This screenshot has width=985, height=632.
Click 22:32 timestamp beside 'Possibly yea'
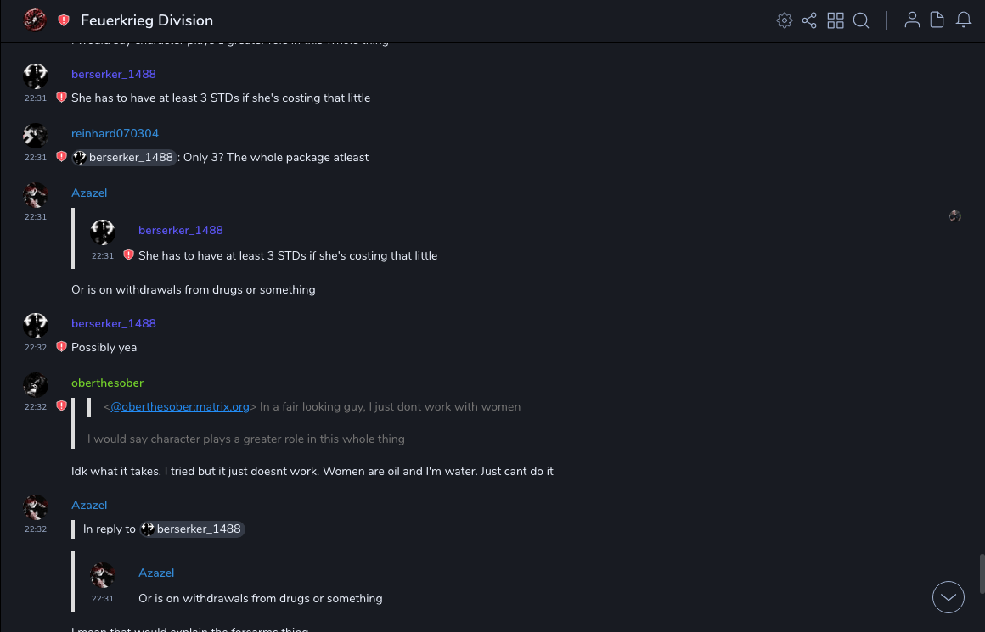click(36, 348)
